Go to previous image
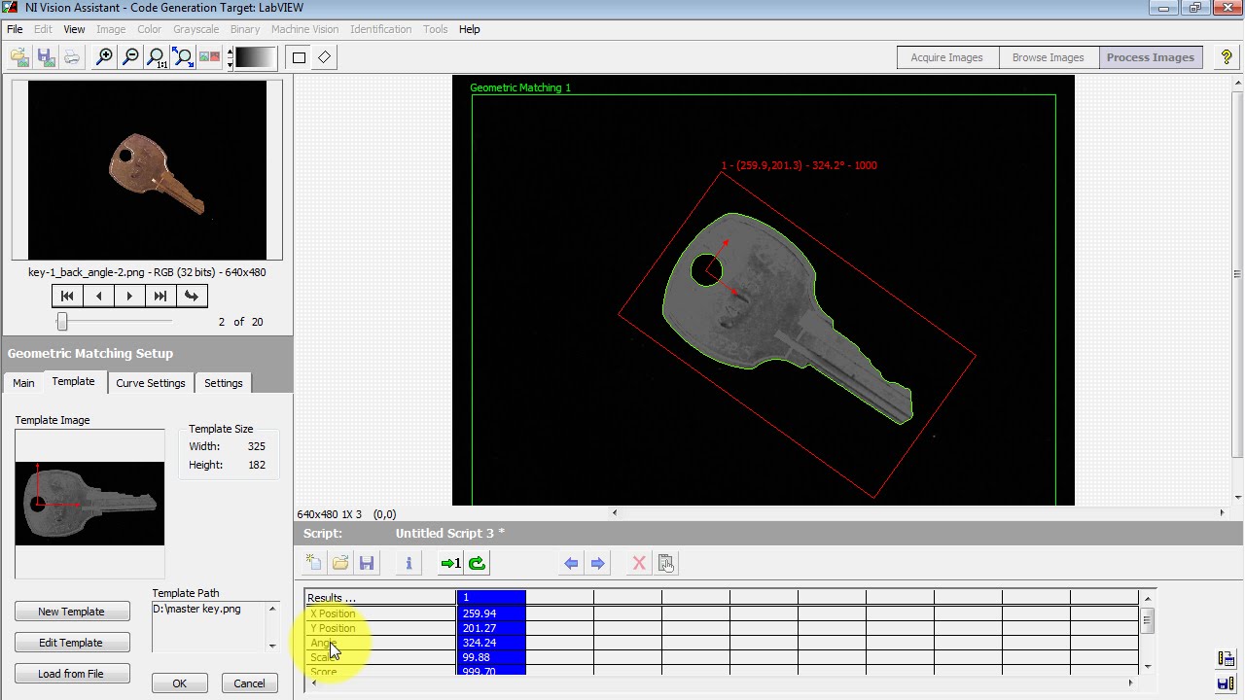Viewport: 1245px width, 700px height. coord(98,296)
